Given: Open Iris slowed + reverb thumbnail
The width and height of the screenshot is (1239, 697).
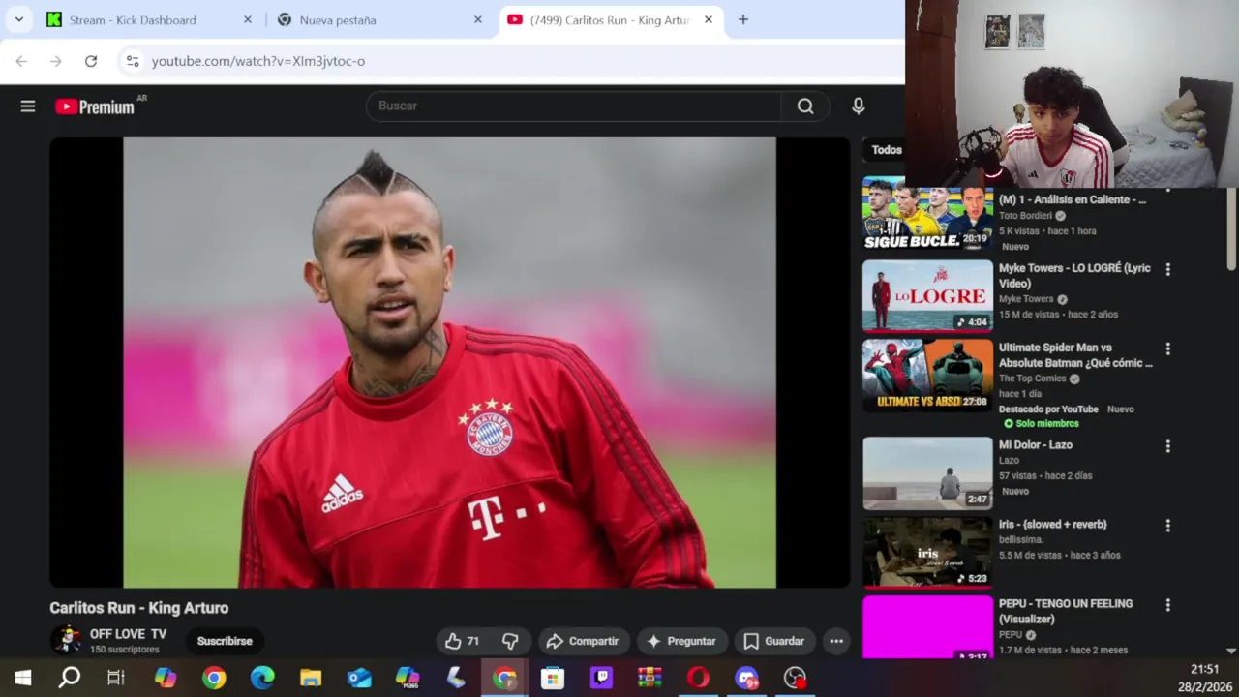Looking at the screenshot, I should [x=927, y=553].
